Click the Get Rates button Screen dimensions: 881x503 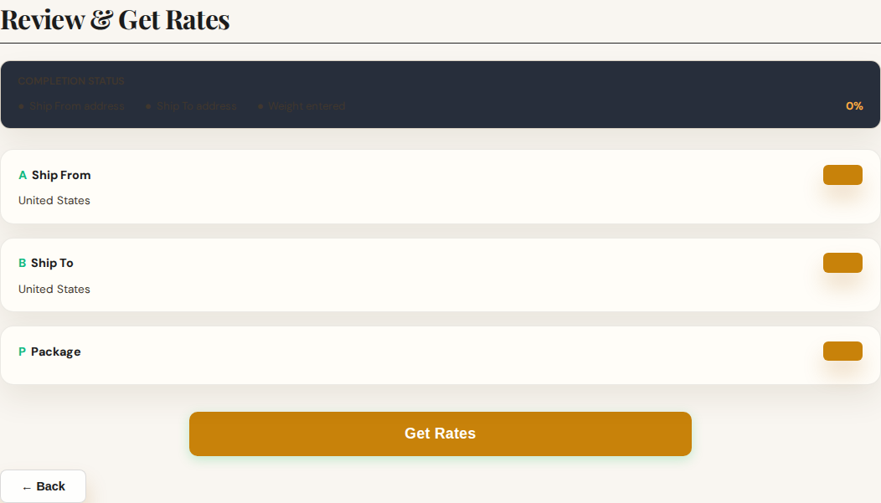(440, 434)
